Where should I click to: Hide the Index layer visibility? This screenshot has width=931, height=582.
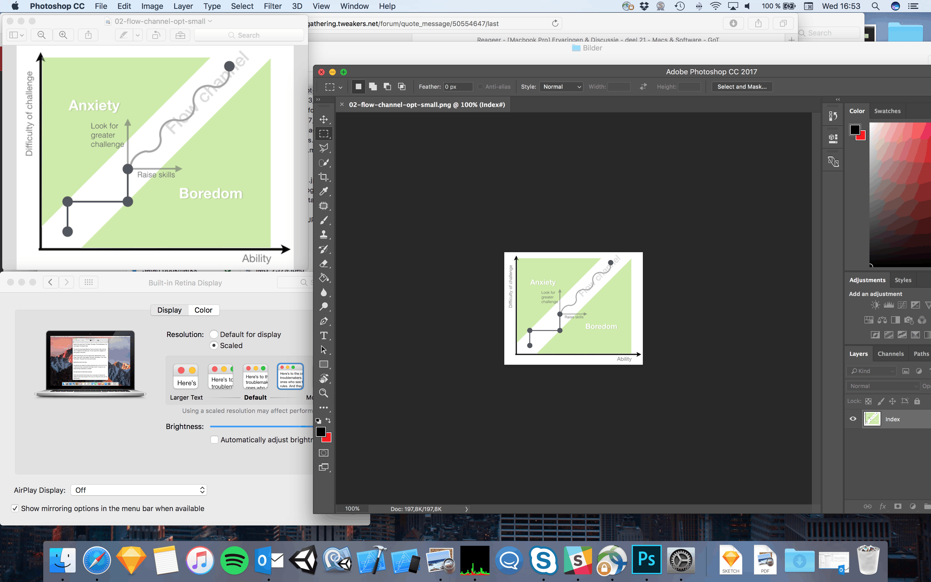coord(853,419)
